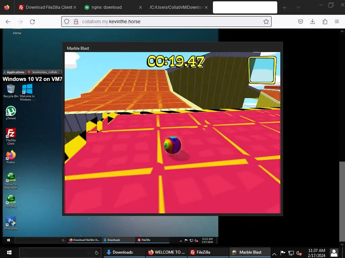The width and height of the screenshot is (345, 258).
Task: Go forward one page in browser
Action: point(20,21)
